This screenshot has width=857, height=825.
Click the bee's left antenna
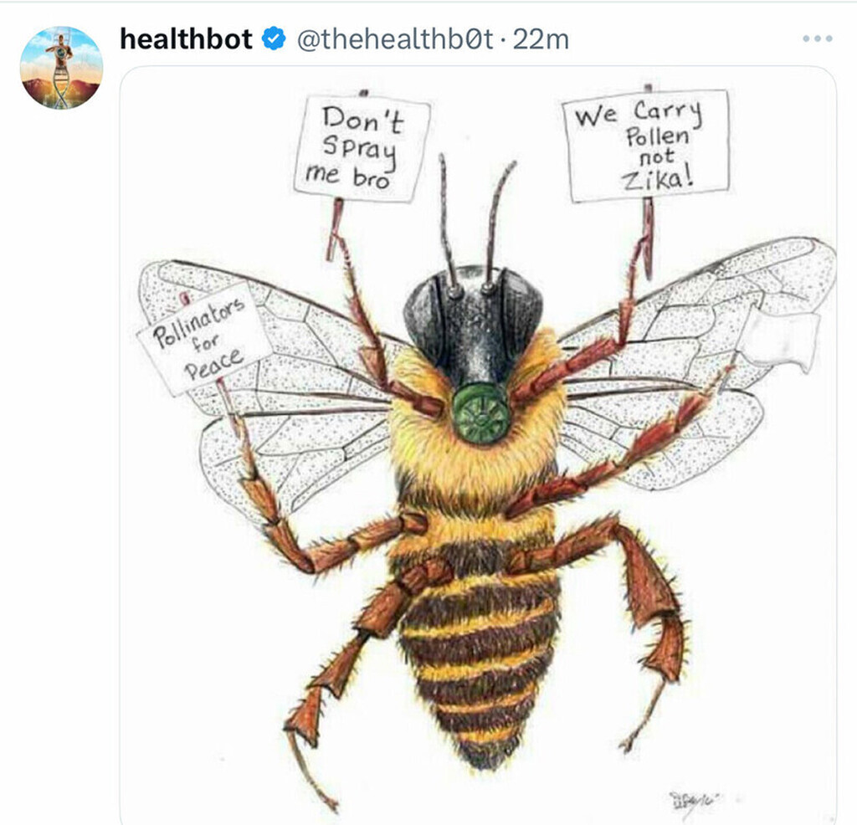pos(449,221)
